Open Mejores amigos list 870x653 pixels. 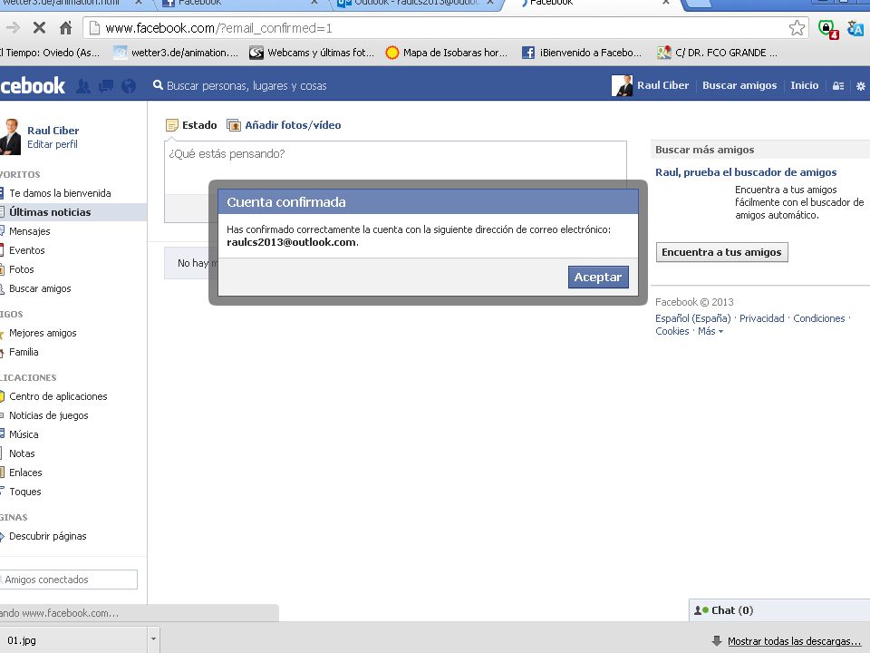tap(43, 333)
